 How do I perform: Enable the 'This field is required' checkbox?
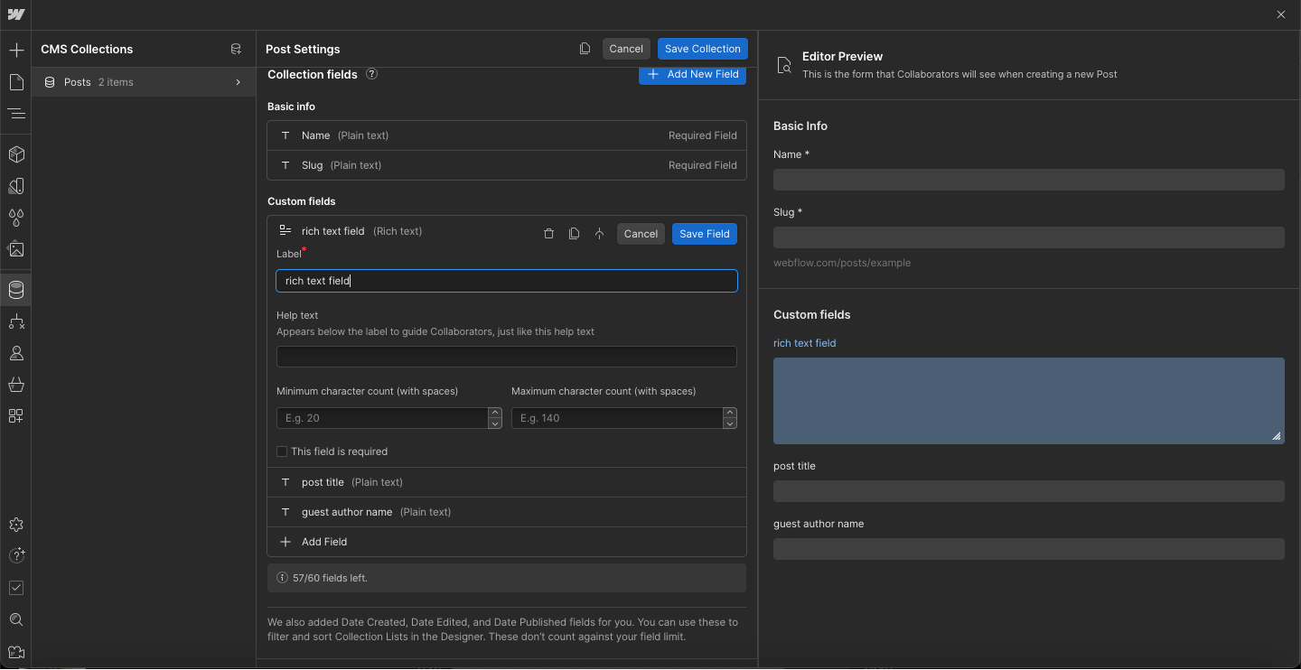281,451
